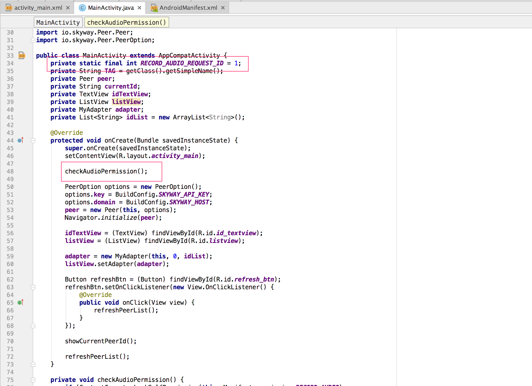Click the gutter marker icon beside line 33
The height and width of the screenshot is (386, 532).
(22, 56)
